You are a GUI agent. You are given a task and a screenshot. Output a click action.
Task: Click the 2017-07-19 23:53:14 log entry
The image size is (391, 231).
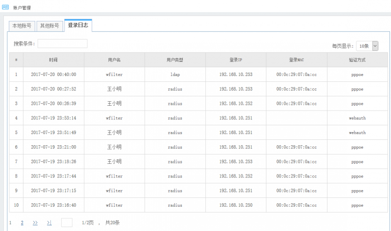click(53, 118)
